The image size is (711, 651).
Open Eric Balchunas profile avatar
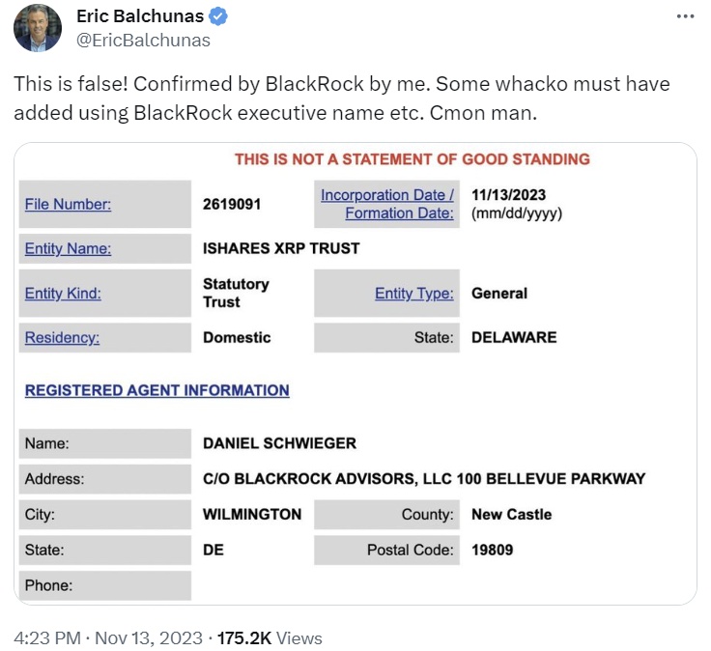click(x=38, y=28)
